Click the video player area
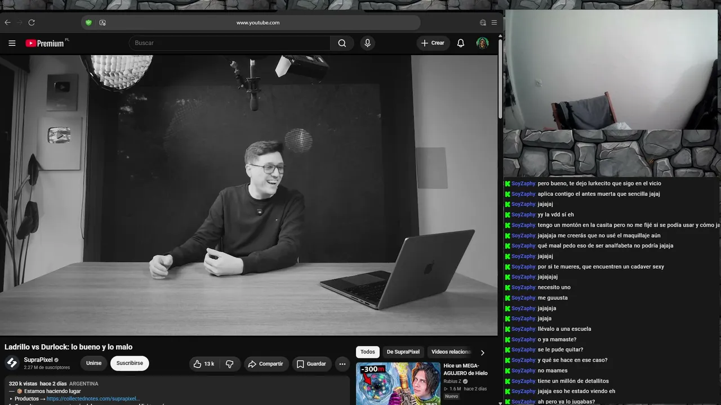Image resolution: width=721 pixels, height=405 pixels. pos(248,195)
